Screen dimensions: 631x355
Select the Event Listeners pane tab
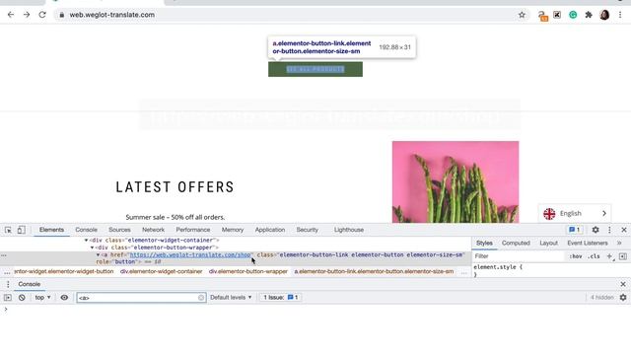pos(588,244)
